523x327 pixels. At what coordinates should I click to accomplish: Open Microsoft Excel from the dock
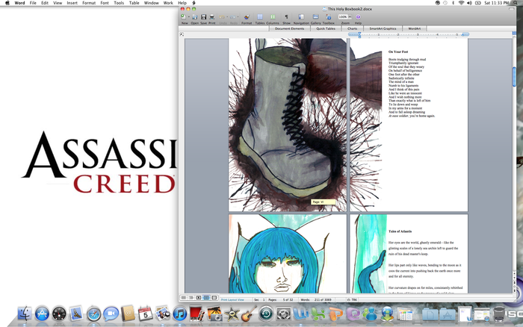click(318, 314)
